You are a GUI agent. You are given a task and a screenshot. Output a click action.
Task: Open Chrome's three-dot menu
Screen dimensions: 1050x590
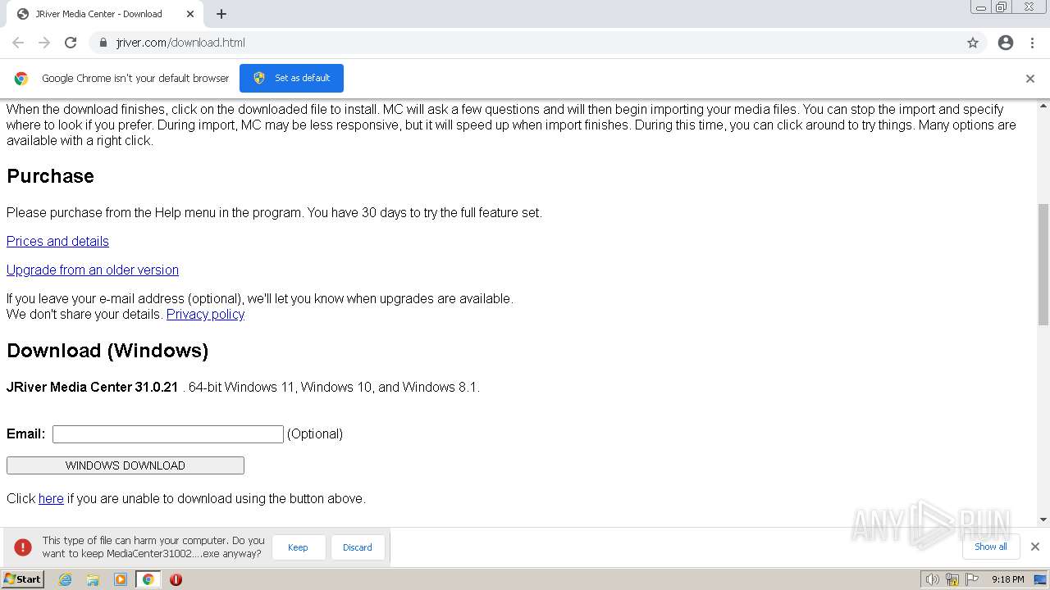(x=1032, y=43)
